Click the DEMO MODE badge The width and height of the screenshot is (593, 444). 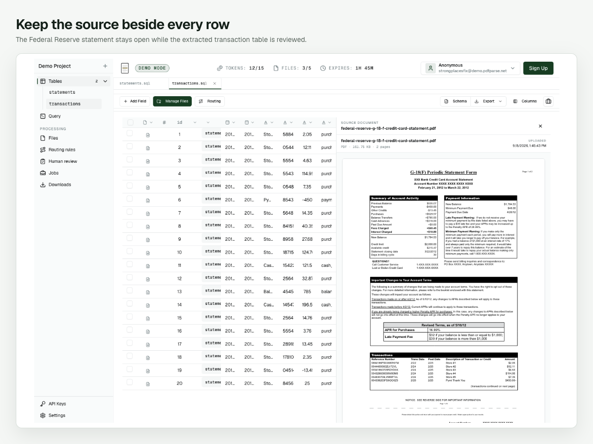click(x=152, y=68)
